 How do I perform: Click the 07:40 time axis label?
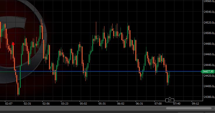click(x=176, y=104)
